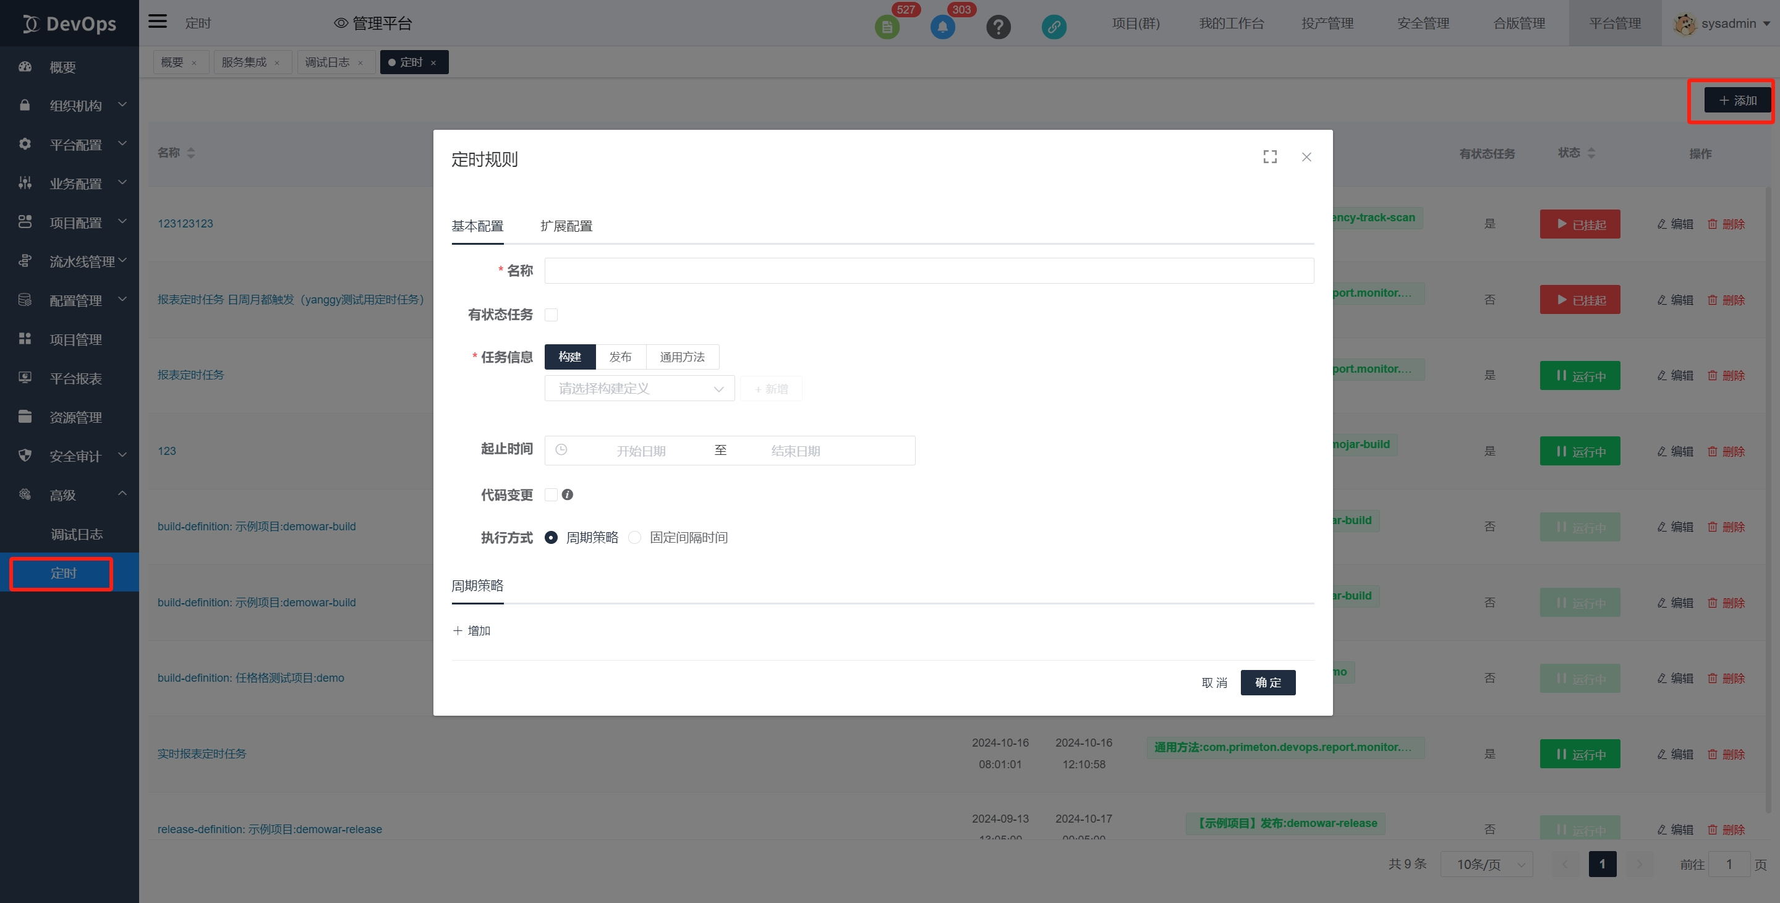Enable the 有状态任务 checkbox

[551, 315]
